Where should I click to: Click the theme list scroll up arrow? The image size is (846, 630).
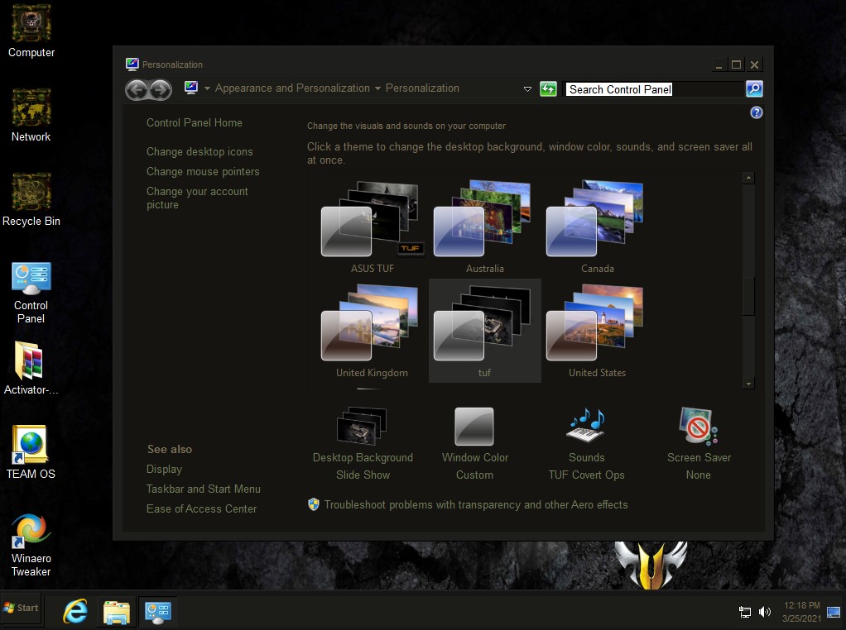pyautogui.click(x=748, y=178)
